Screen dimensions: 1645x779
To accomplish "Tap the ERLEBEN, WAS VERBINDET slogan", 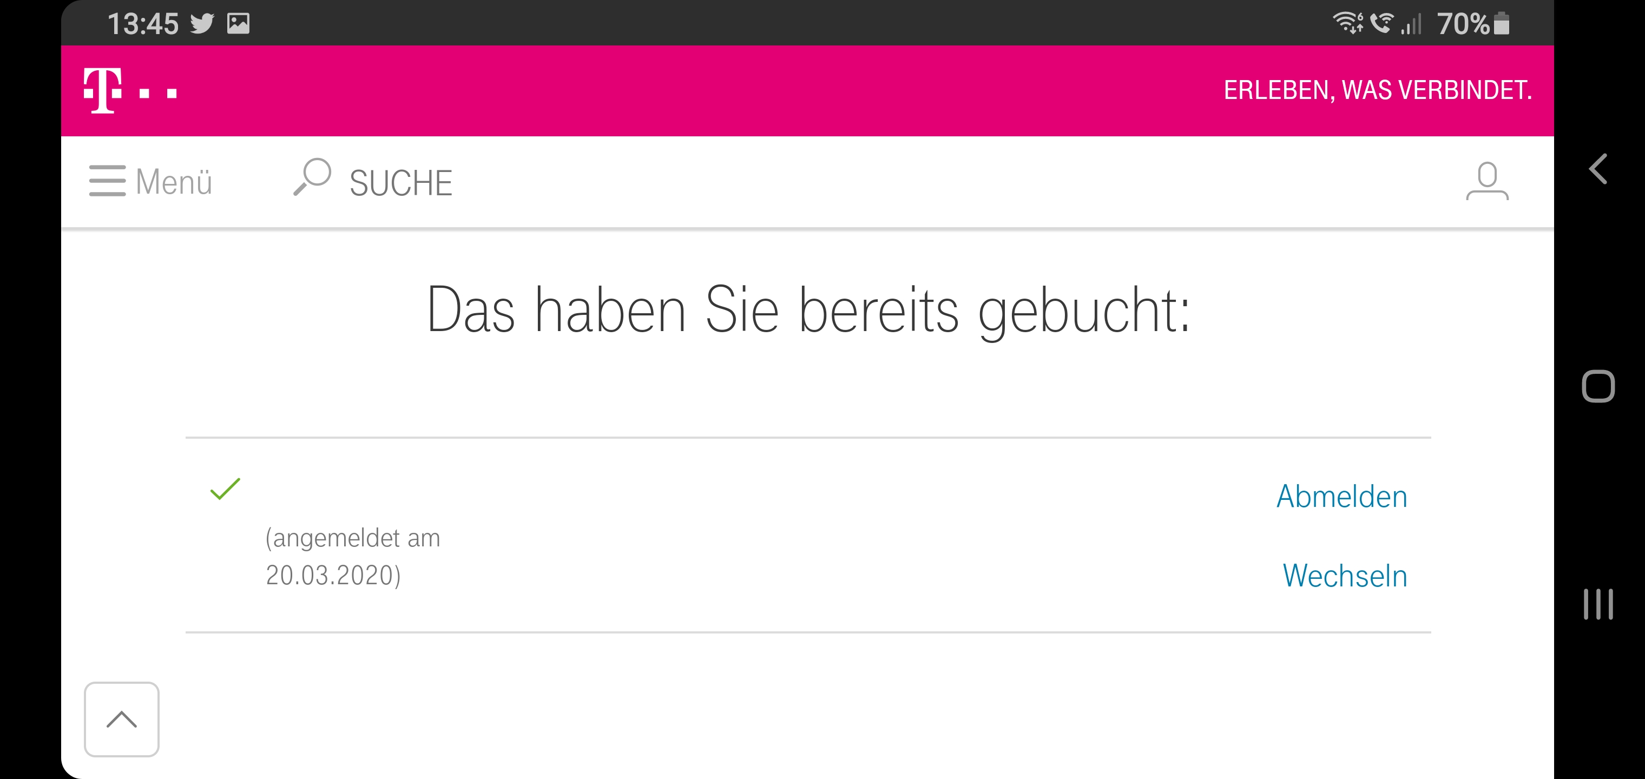I will click(x=1378, y=90).
